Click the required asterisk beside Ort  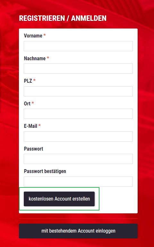click(33, 103)
